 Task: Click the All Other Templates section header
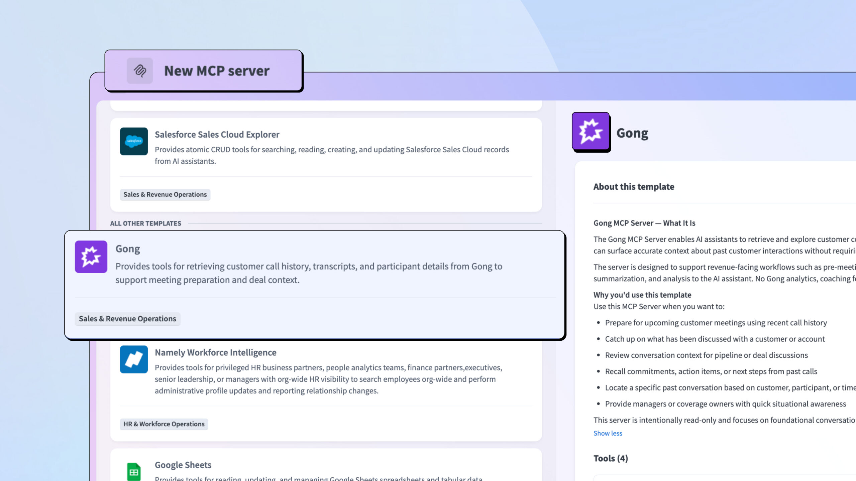(145, 223)
